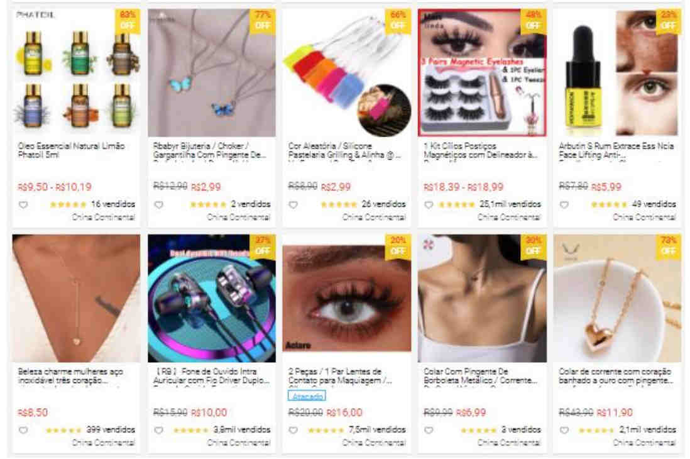Open Phatoil essential oils product image
This screenshot has width=690, height=459.
coord(76,73)
